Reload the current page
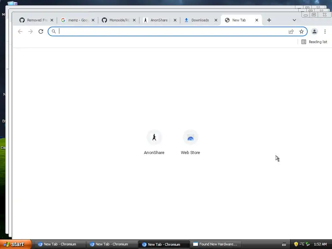332x249 pixels. 41,31
